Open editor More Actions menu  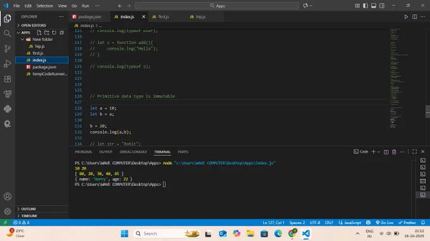[x=422, y=16]
